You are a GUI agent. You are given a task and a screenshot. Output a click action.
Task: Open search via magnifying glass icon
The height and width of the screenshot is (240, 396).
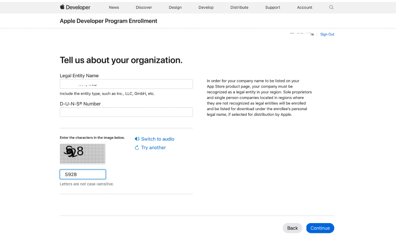point(331,7)
